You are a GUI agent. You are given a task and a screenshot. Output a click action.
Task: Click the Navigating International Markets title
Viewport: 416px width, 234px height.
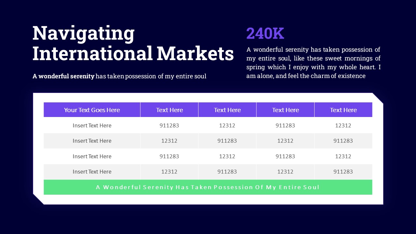pyautogui.click(x=133, y=43)
